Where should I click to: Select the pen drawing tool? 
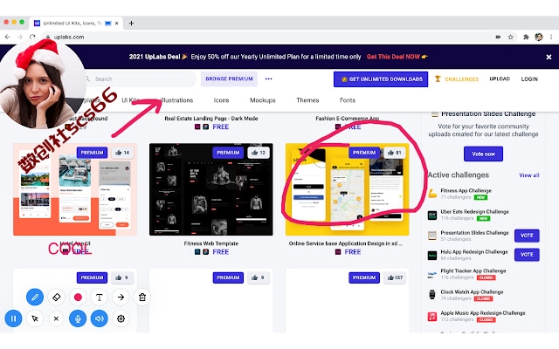35,297
